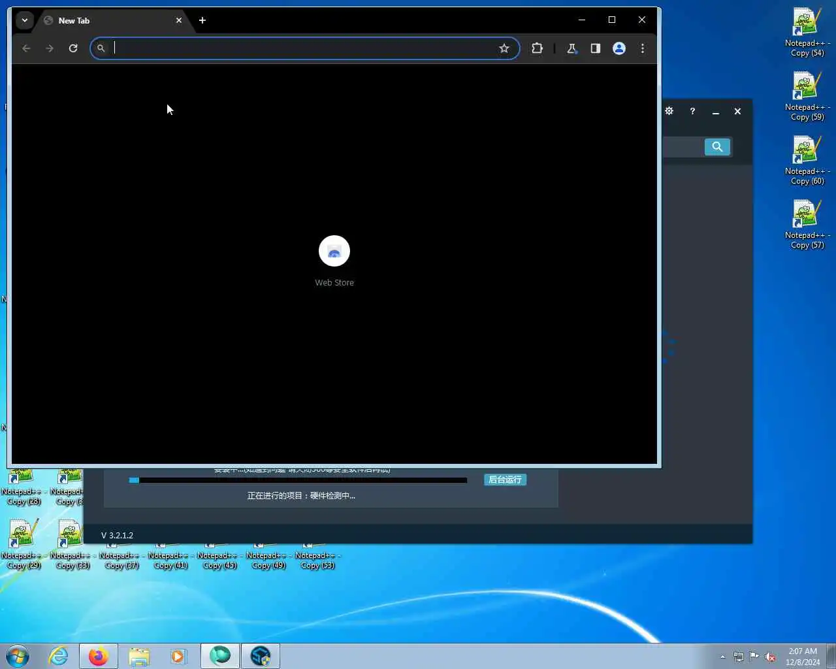Click the search magnifier button in installer window
836x669 pixels.
click(717, 147)
